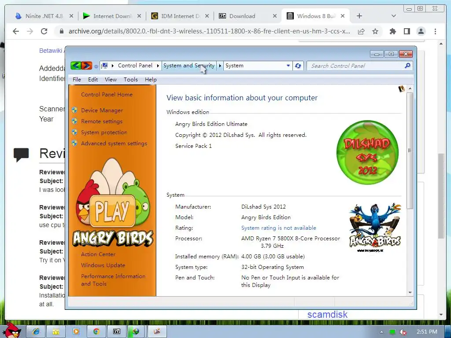Refresh the System window

[x=298, y=66]
